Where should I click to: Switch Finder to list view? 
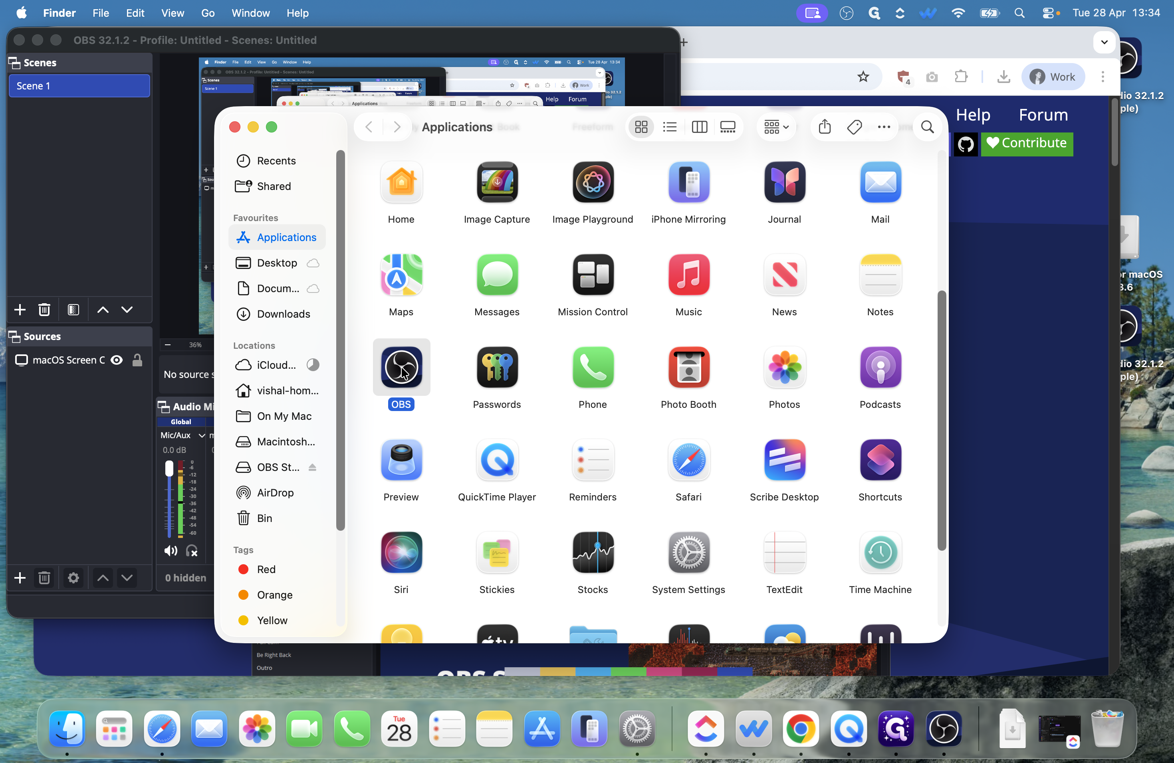click(670, 127)
